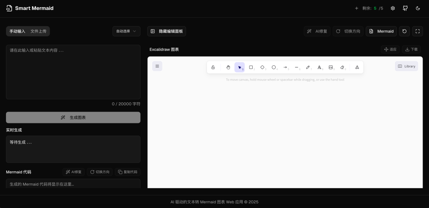Screen dimensions: 429x208
Task: Open the More tools shapes icon
Action: [x=357, y=67]
